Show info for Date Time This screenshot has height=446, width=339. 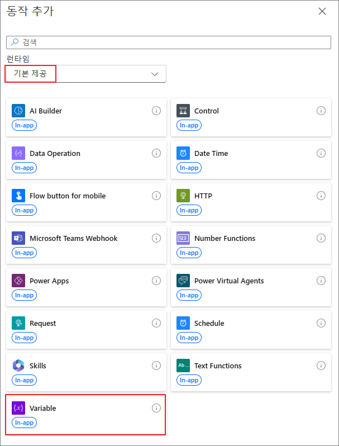321,153
